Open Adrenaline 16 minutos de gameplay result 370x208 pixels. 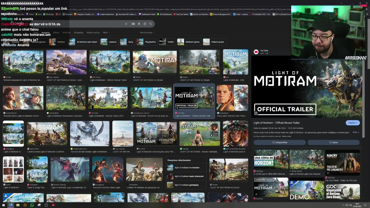coord(144,187)
